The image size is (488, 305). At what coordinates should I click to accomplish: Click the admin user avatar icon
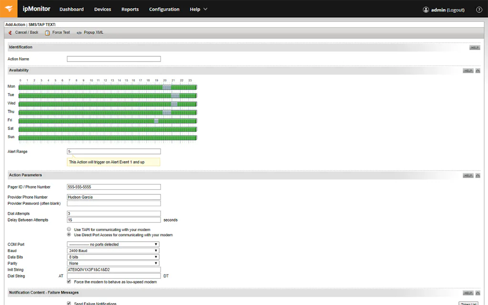pos(426,10)
